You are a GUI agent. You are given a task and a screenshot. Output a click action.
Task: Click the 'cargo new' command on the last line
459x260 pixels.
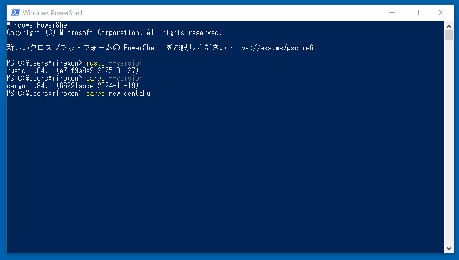pos(104,94)
